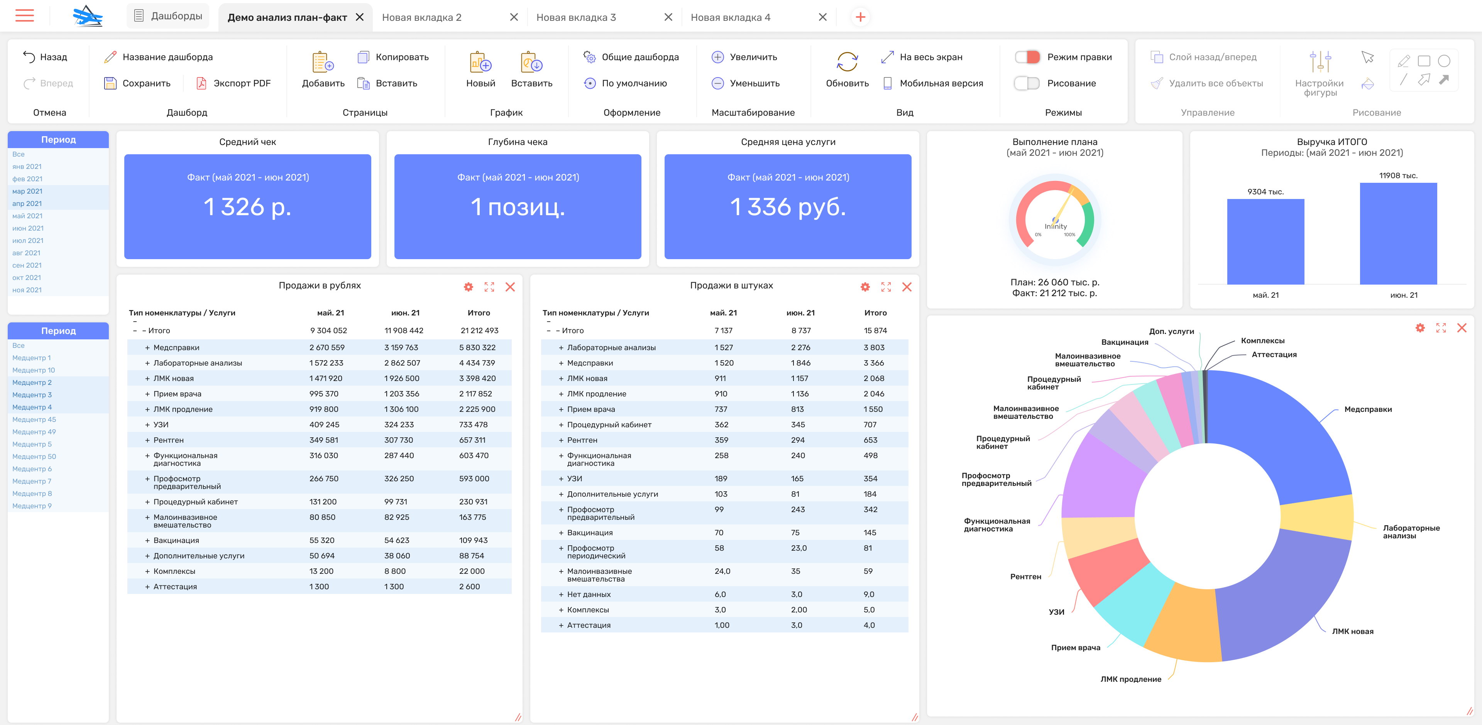1482x725 pixels.
Task: Click the Export PDF icon
Action: pyautogui.click(x=201, y=83)
